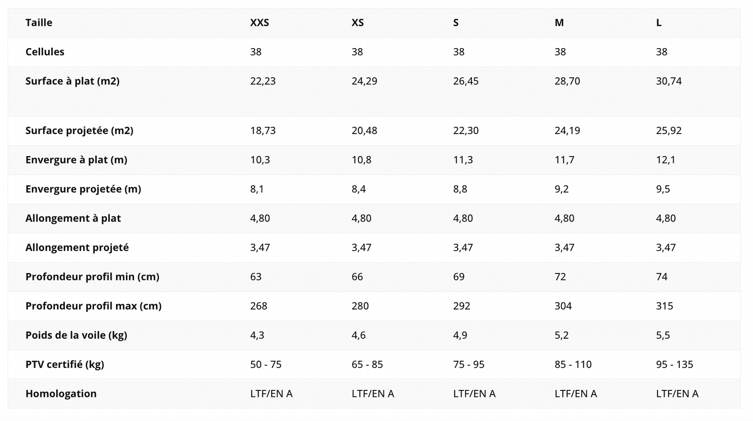The image size is (753, 421).
Task: Select max profile depth value 304
Action: click(x=563, y=306)
